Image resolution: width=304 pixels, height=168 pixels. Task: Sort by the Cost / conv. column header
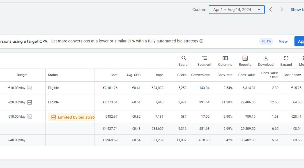(x=293, y=75)
